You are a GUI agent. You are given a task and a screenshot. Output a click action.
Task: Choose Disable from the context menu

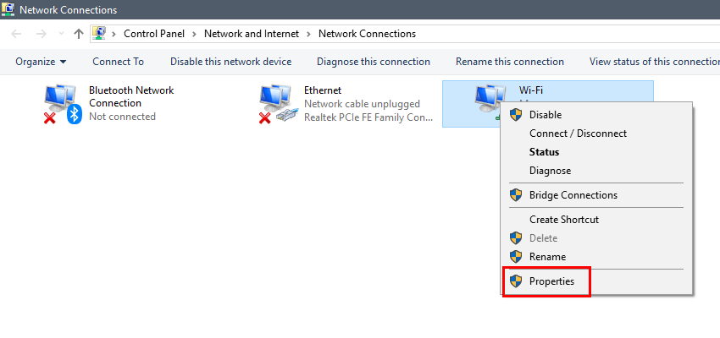point(546,115)
